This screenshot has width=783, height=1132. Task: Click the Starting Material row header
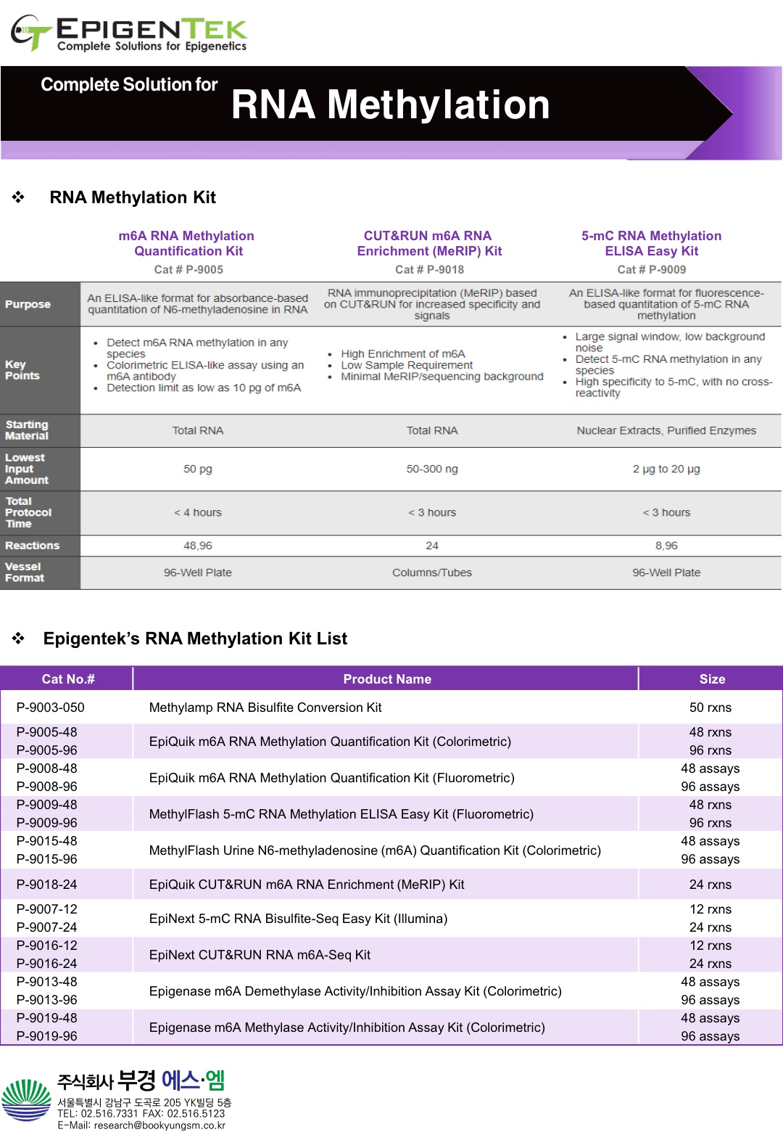pos(40,430)
